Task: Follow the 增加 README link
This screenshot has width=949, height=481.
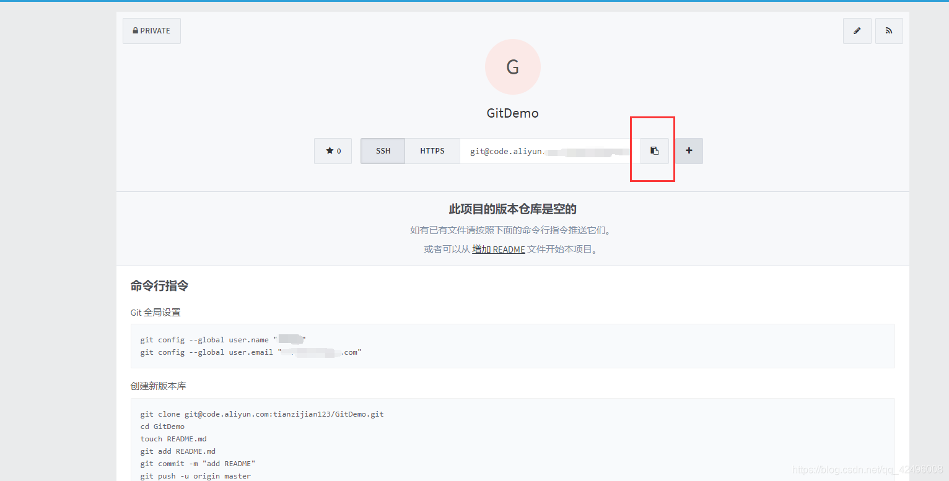Action: coord(499,249)
